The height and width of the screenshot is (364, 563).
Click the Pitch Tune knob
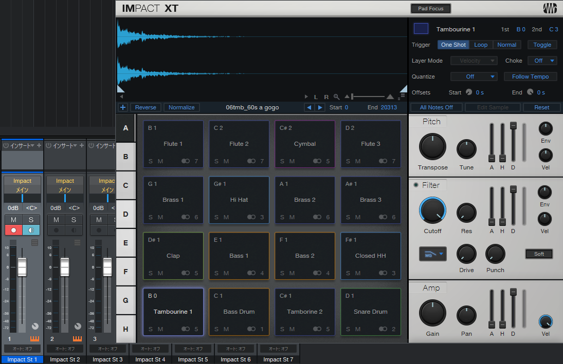[x=466, y=149]
